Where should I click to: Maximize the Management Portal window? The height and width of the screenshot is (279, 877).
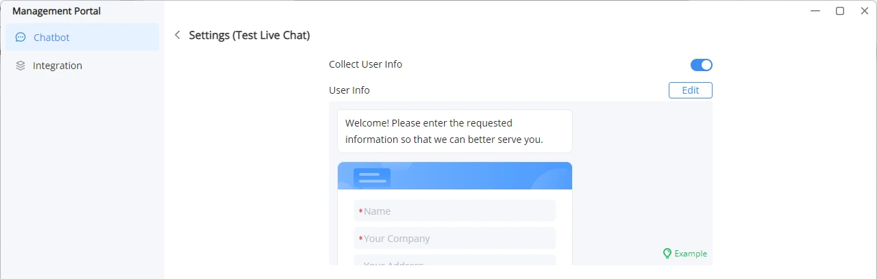pos(840,10)
